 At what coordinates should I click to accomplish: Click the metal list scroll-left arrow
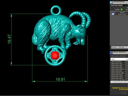pyautogui.click(x=111, y=82)
